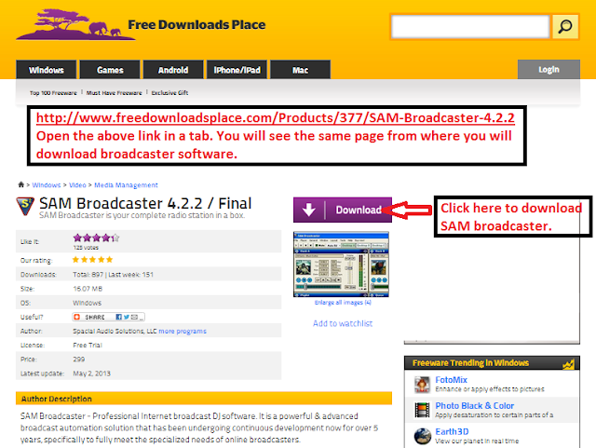This screenshot has height=448, width=596.
Task: Click the Photo Black & Color film icon
Action: (x=422, y=410)
